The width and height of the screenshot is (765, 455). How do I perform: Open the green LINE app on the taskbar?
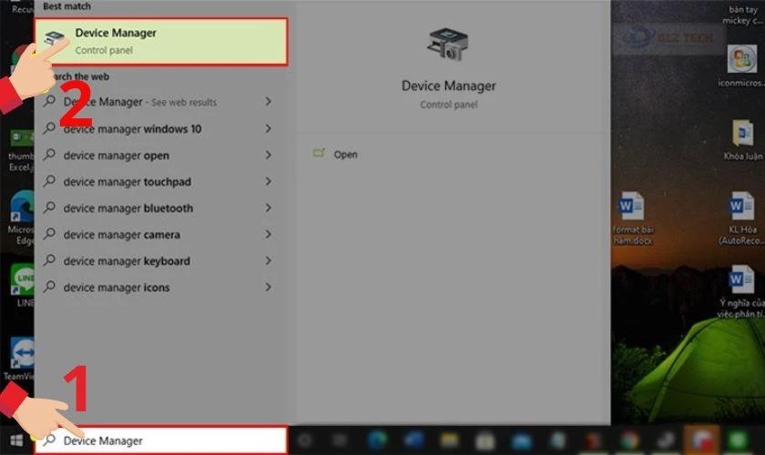[739, 440]
